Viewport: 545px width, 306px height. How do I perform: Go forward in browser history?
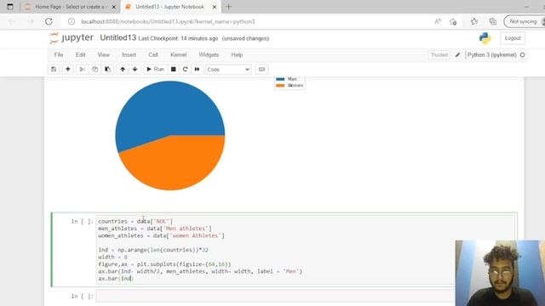[31, 21]
